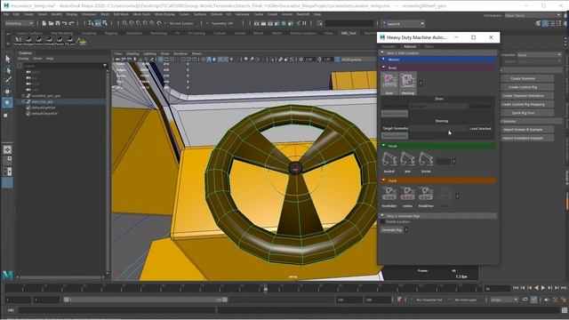This screenshot has width=569, height=320.
Task: Click the New Scene icon
Action: tap(44, 23)
